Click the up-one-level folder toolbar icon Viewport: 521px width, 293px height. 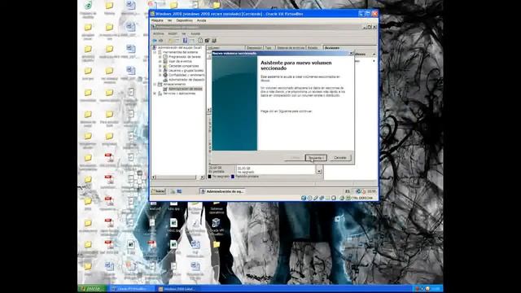pyautogui.click(x=171, y=41)
